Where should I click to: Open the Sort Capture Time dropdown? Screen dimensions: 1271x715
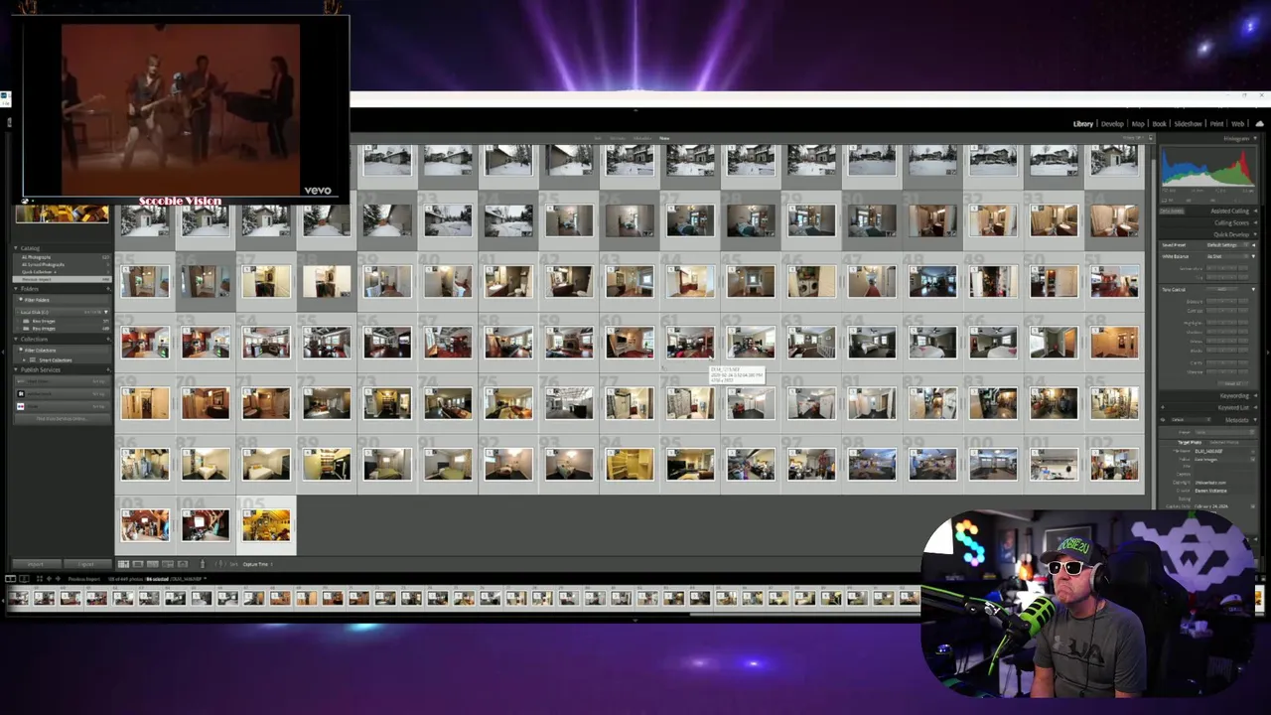click(259, 564)
